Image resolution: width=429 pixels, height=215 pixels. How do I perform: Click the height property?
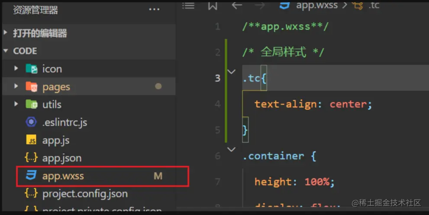[273, 182]
